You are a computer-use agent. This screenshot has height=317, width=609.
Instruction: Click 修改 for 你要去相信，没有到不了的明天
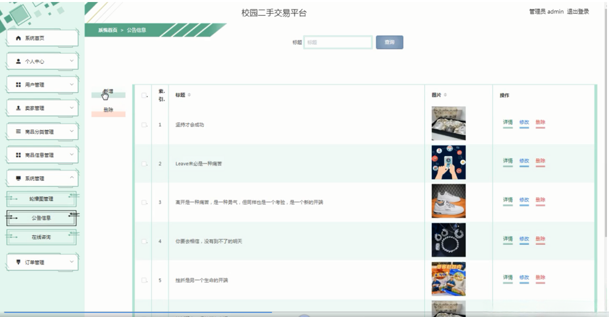524,239
